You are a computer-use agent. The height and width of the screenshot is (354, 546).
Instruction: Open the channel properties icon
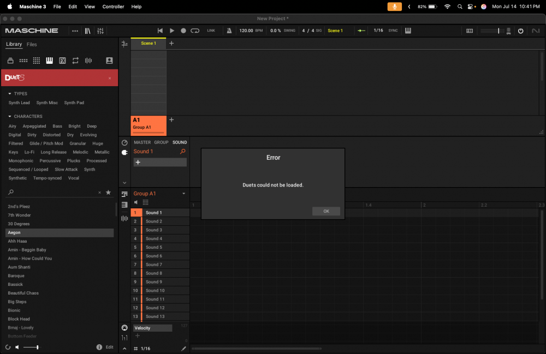(124, 143)
